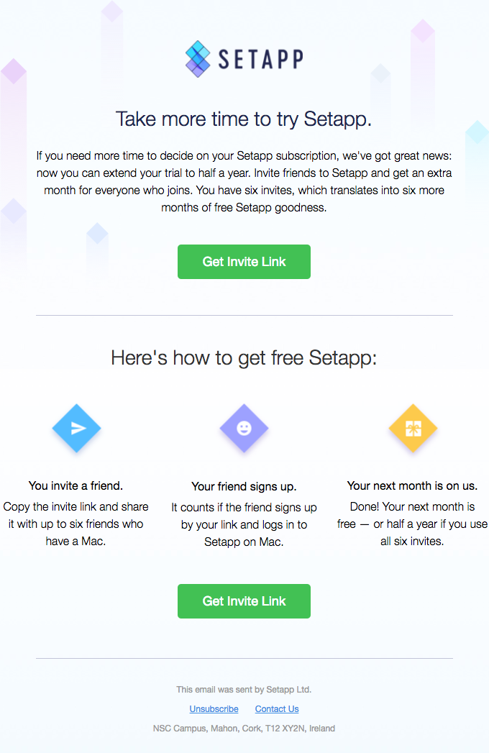Click the NSC Campus Cork address line
Image resolution: width=489 pixels, height=753 pixels.
coord(244,729)
